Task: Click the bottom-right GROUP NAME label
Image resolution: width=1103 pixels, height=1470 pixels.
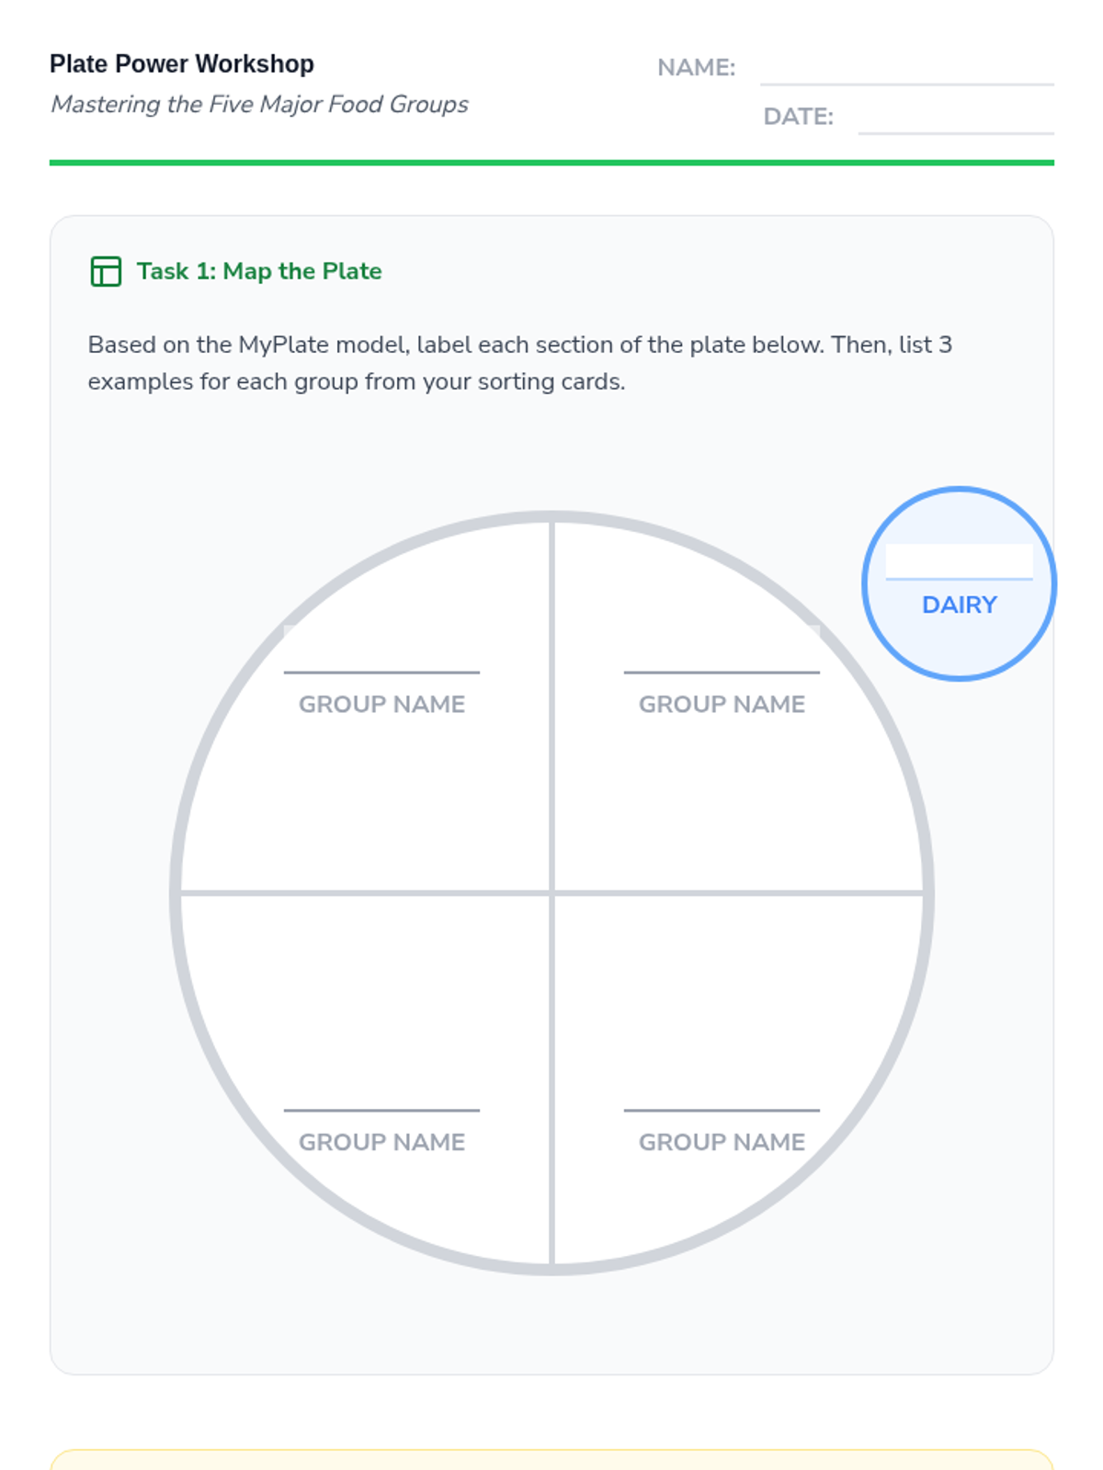Action: tap(722, 1142)
